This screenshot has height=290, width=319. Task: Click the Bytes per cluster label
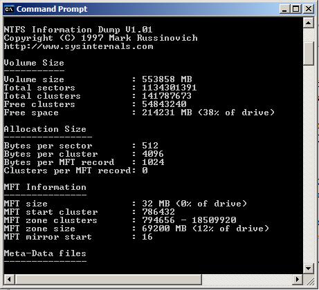(x=51, y=154)
